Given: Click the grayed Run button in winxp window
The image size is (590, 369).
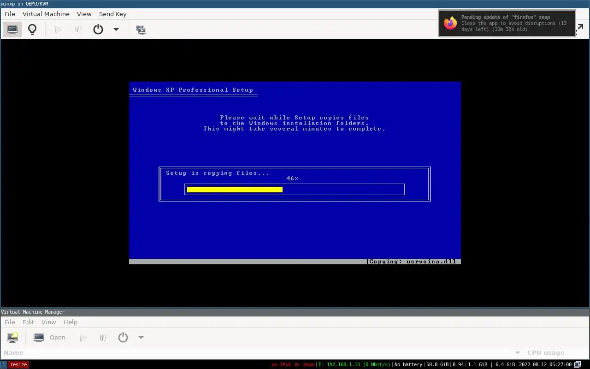Looking at the screenshot, I should 58,30.
